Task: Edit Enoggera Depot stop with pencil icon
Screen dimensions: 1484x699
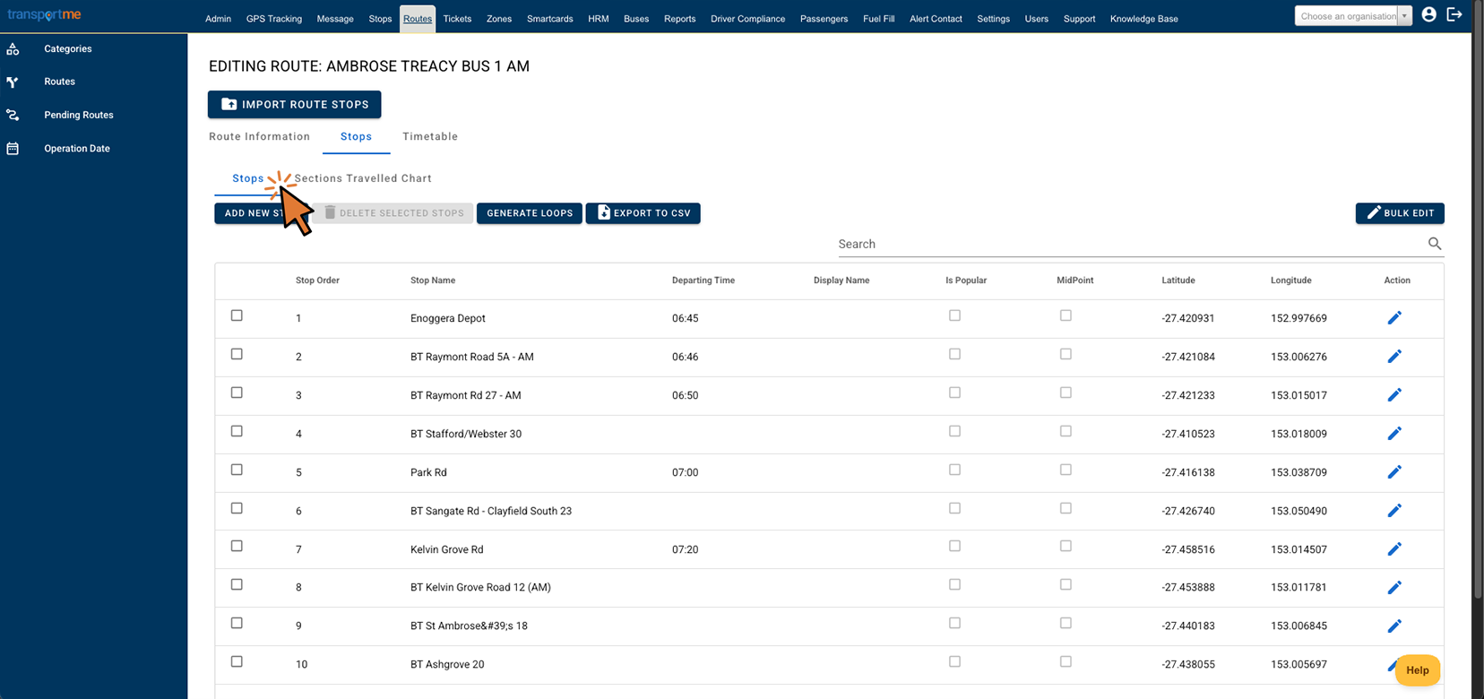Action: 1394,318
